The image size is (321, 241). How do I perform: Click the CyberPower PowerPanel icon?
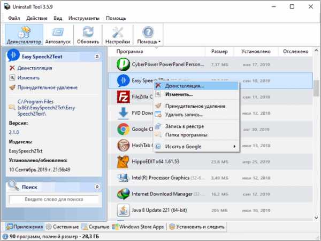[123, 65]
